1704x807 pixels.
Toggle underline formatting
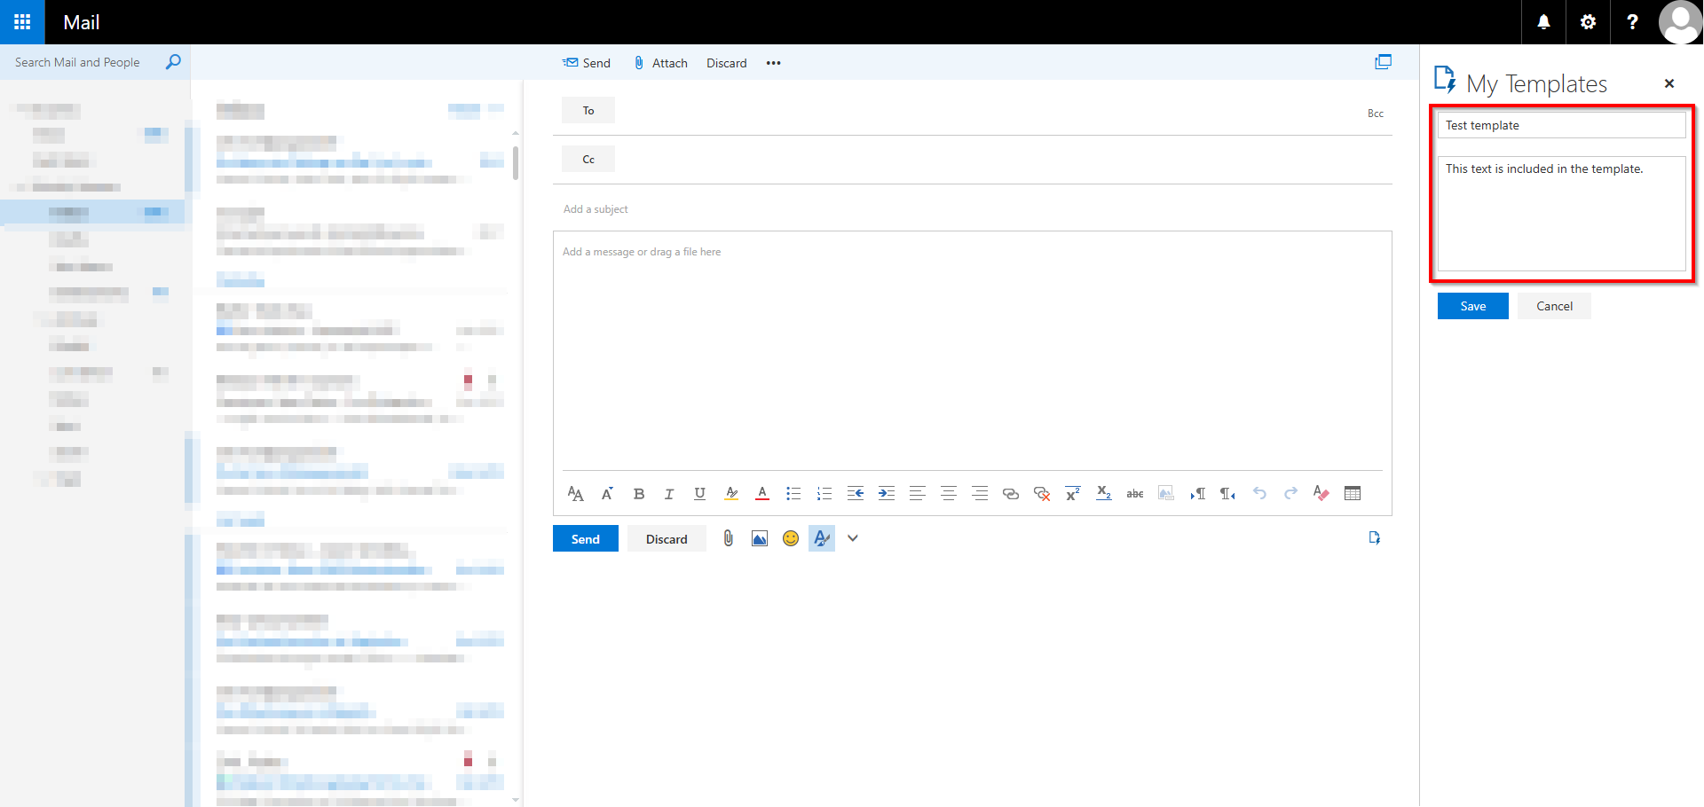point(699,493)
